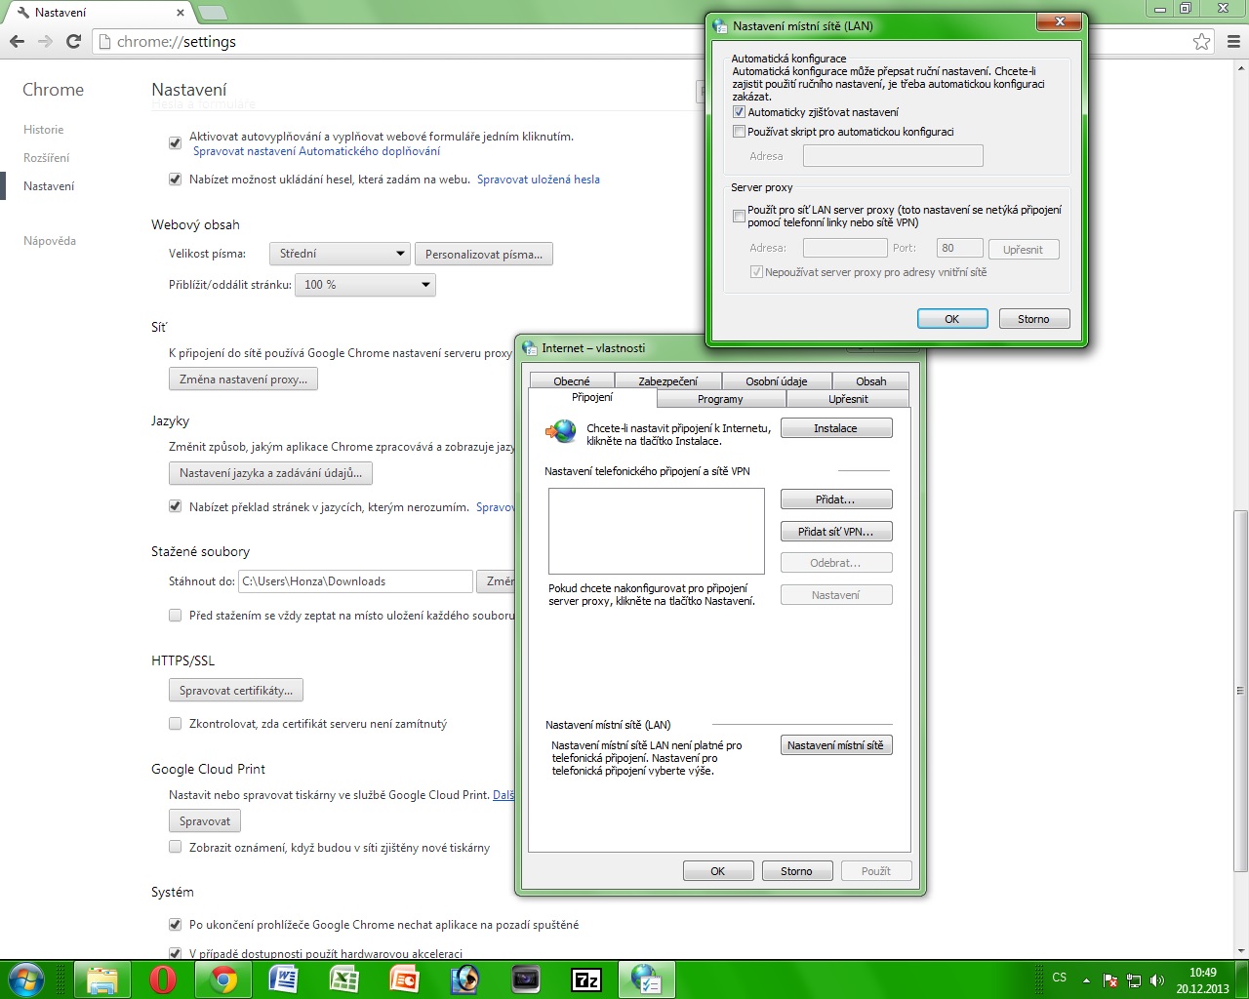Screen dimensions: 1249x999
Task: Open the volume tray icon
Action: click(x=1157, y=980)
